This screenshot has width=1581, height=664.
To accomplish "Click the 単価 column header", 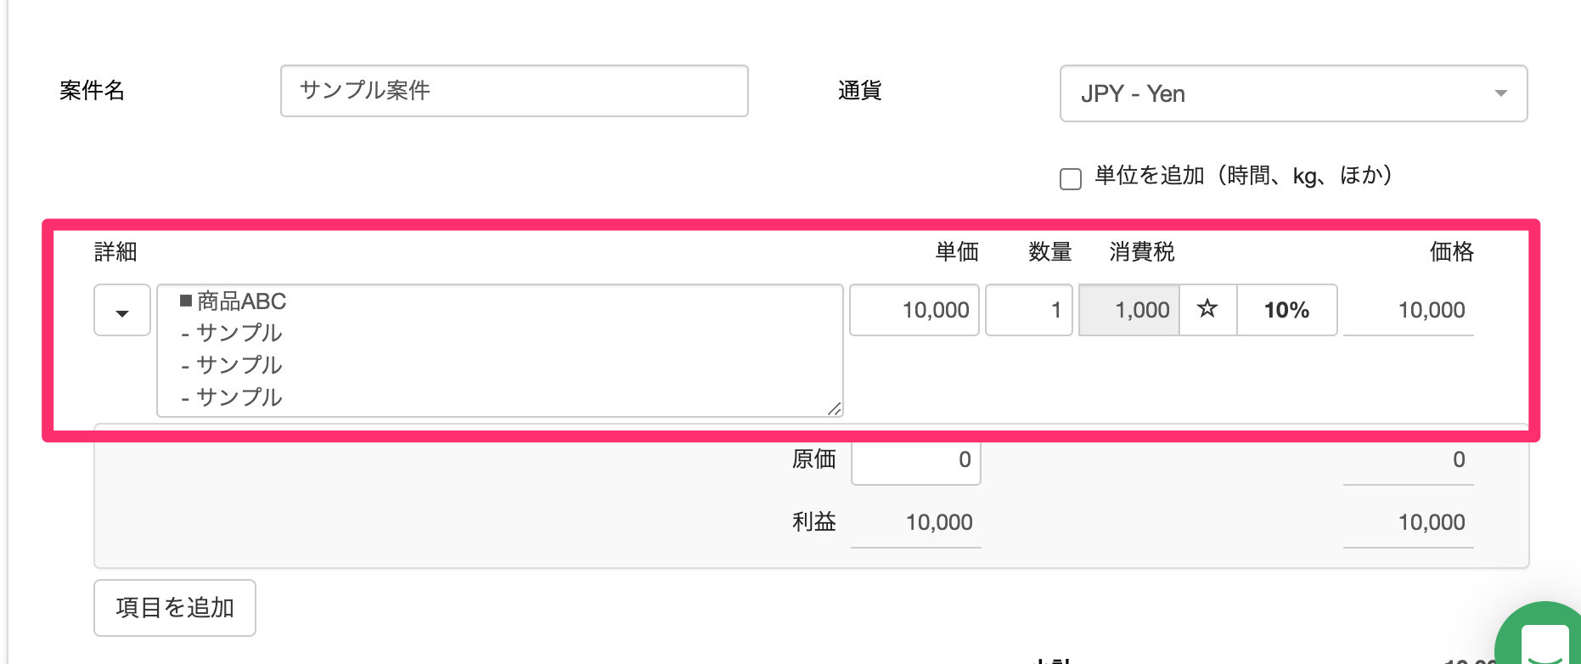I will pyautogui.click(x=956, y=252).
